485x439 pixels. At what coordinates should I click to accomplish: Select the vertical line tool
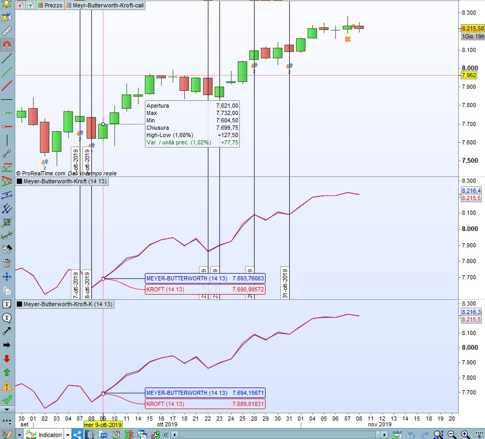(6, 140)
